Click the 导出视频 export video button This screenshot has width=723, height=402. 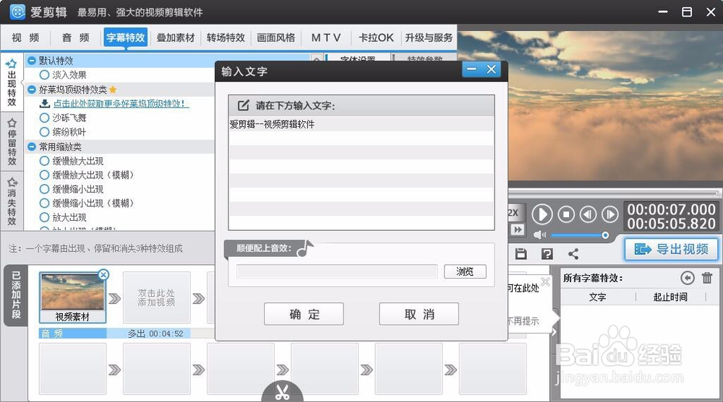[x=672, y=249]
